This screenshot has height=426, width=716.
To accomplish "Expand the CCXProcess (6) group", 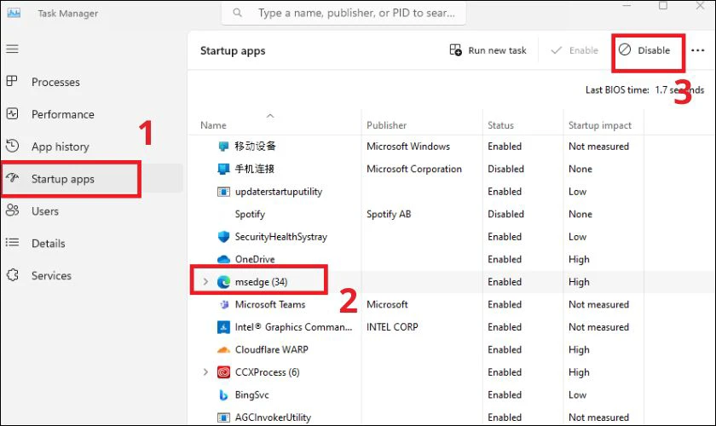I will click(x=205, y=372).
